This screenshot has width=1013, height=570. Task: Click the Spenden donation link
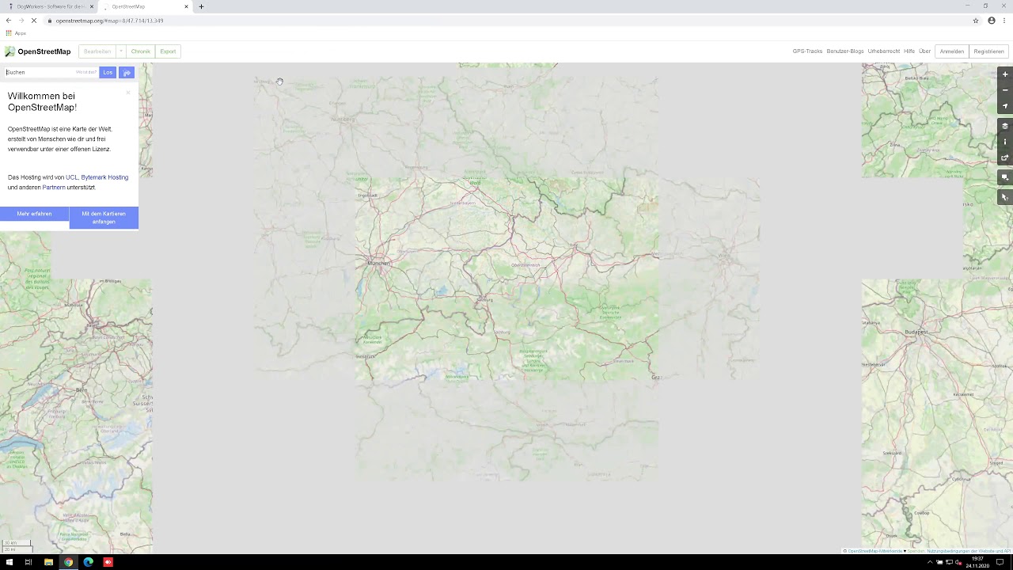click(x=916, y=551)
